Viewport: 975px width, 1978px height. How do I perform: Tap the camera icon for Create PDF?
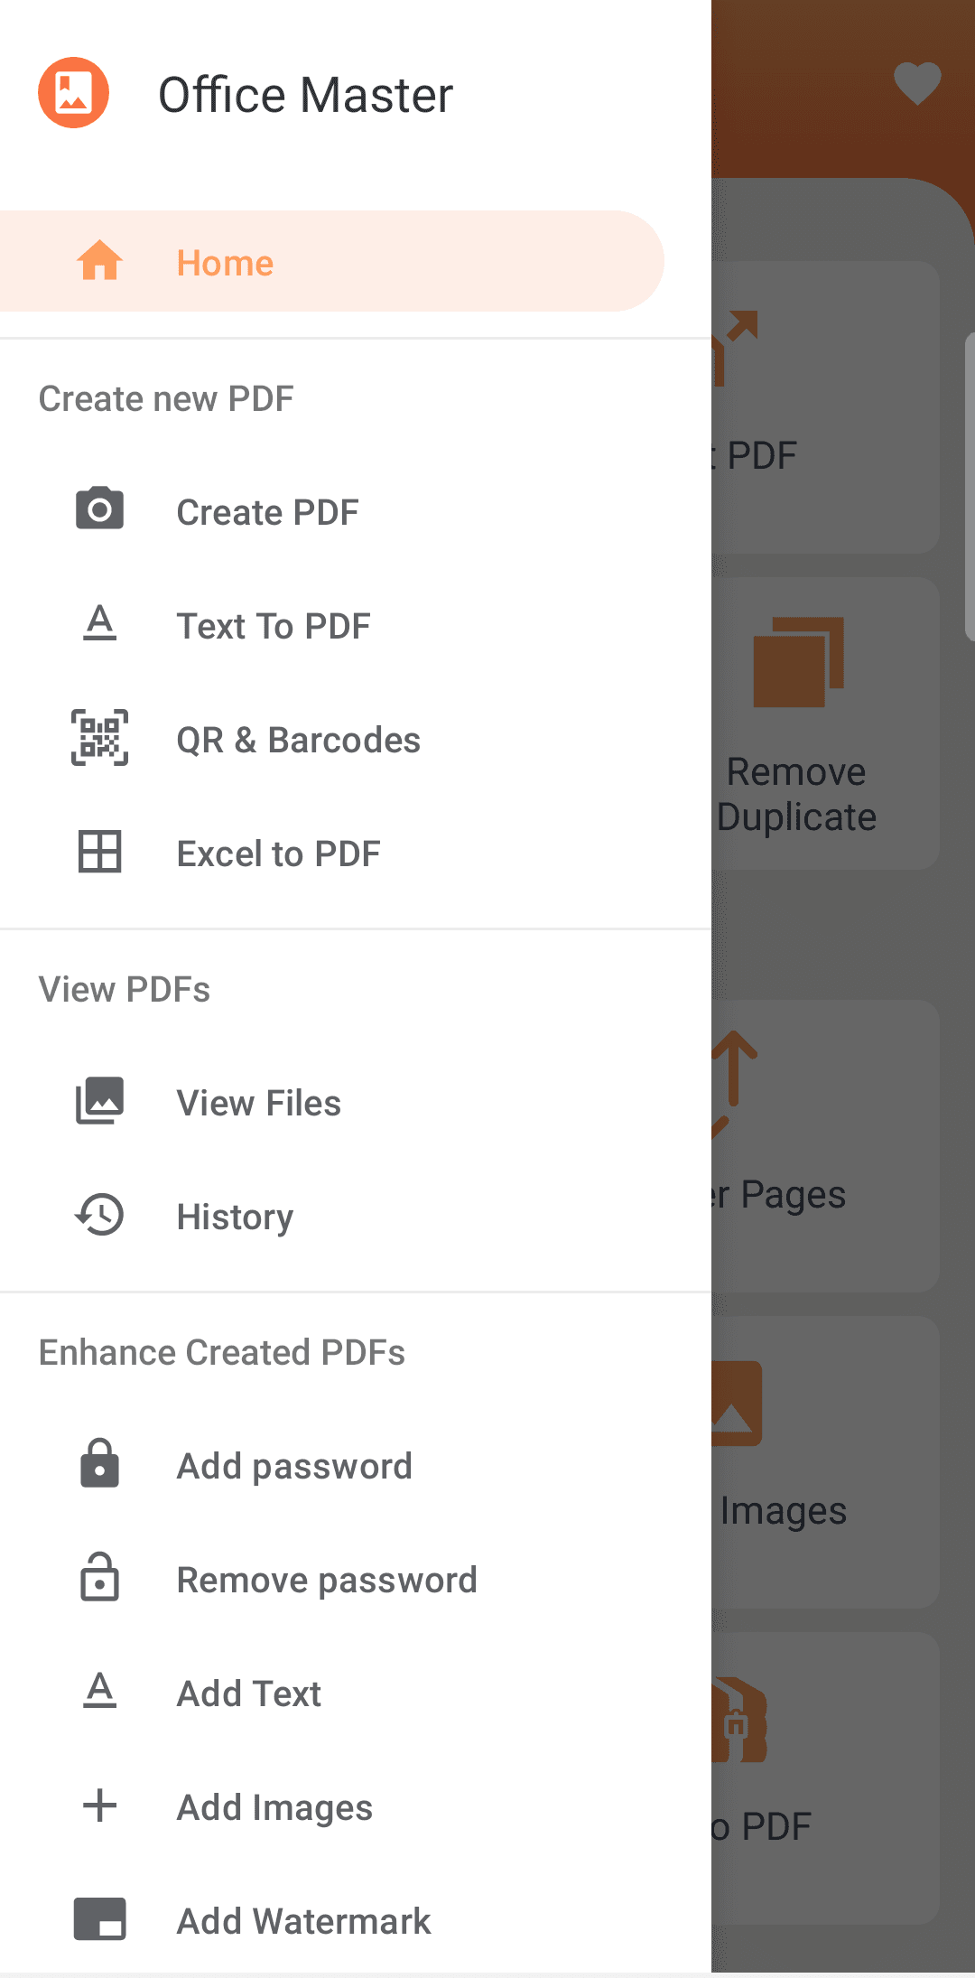point(99,509)
